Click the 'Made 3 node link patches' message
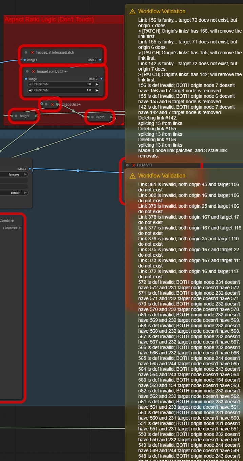243x461 pixels. click(183, 153)
